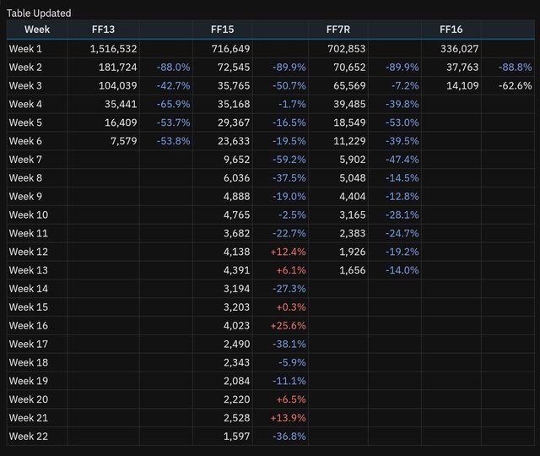This screenshot has width=540, height=456.
Task: Click FF15 value '29,367'
Action: [234, 122]
